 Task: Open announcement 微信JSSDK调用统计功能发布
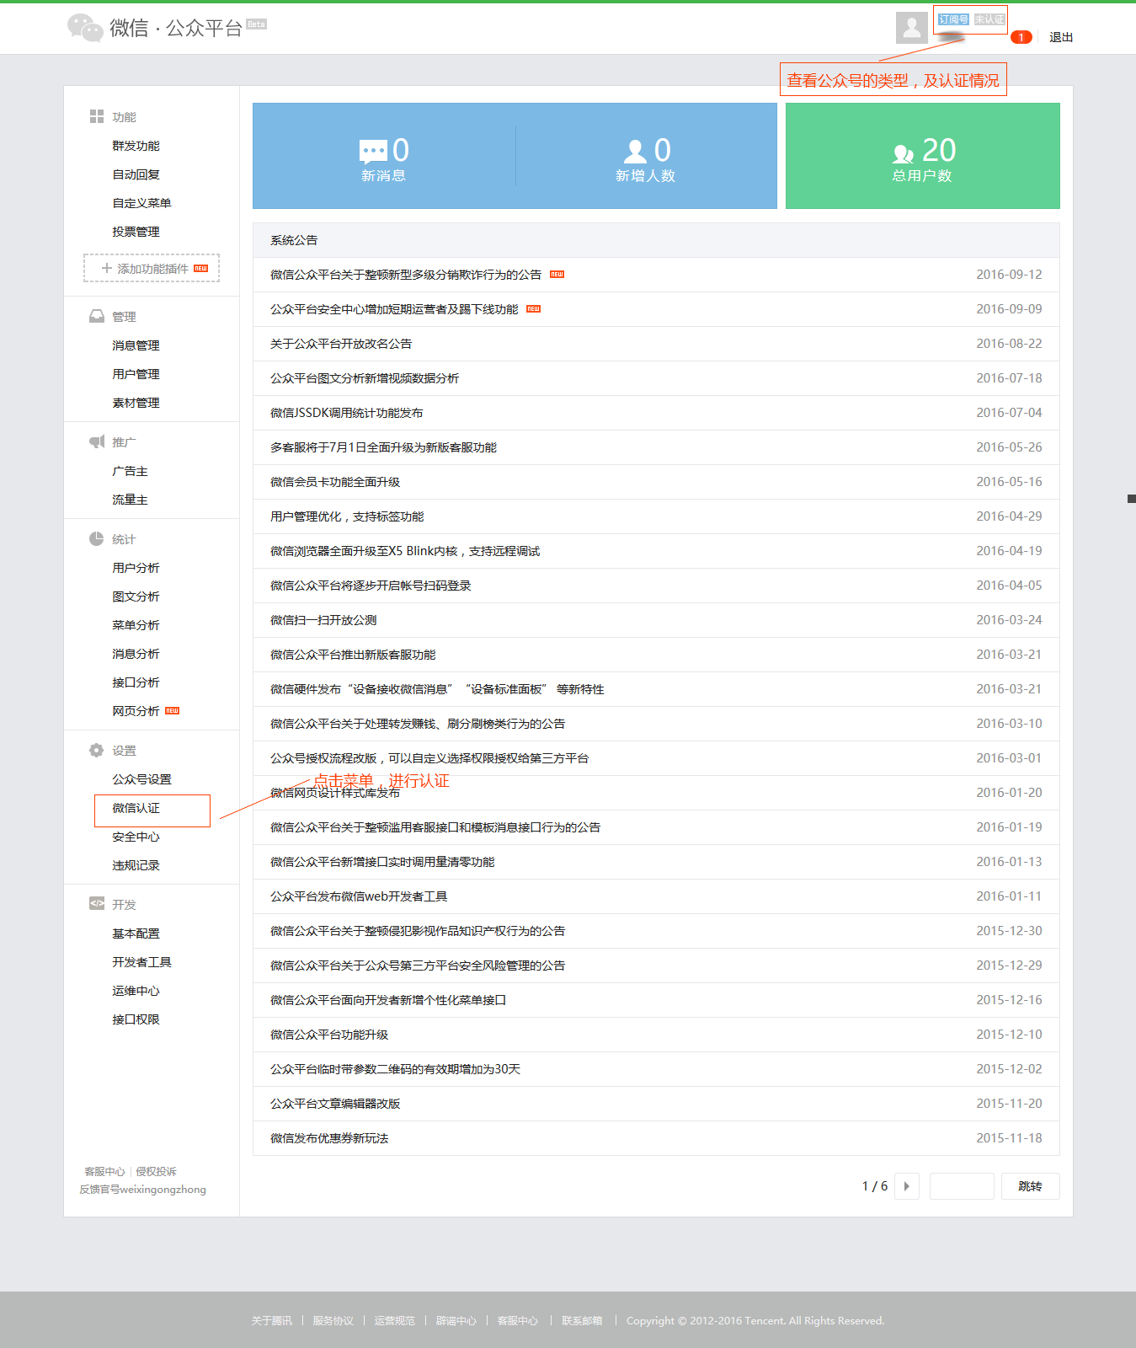pos(347,413)
